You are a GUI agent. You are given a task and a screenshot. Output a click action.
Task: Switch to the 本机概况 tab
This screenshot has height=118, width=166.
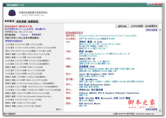(9, 21)
